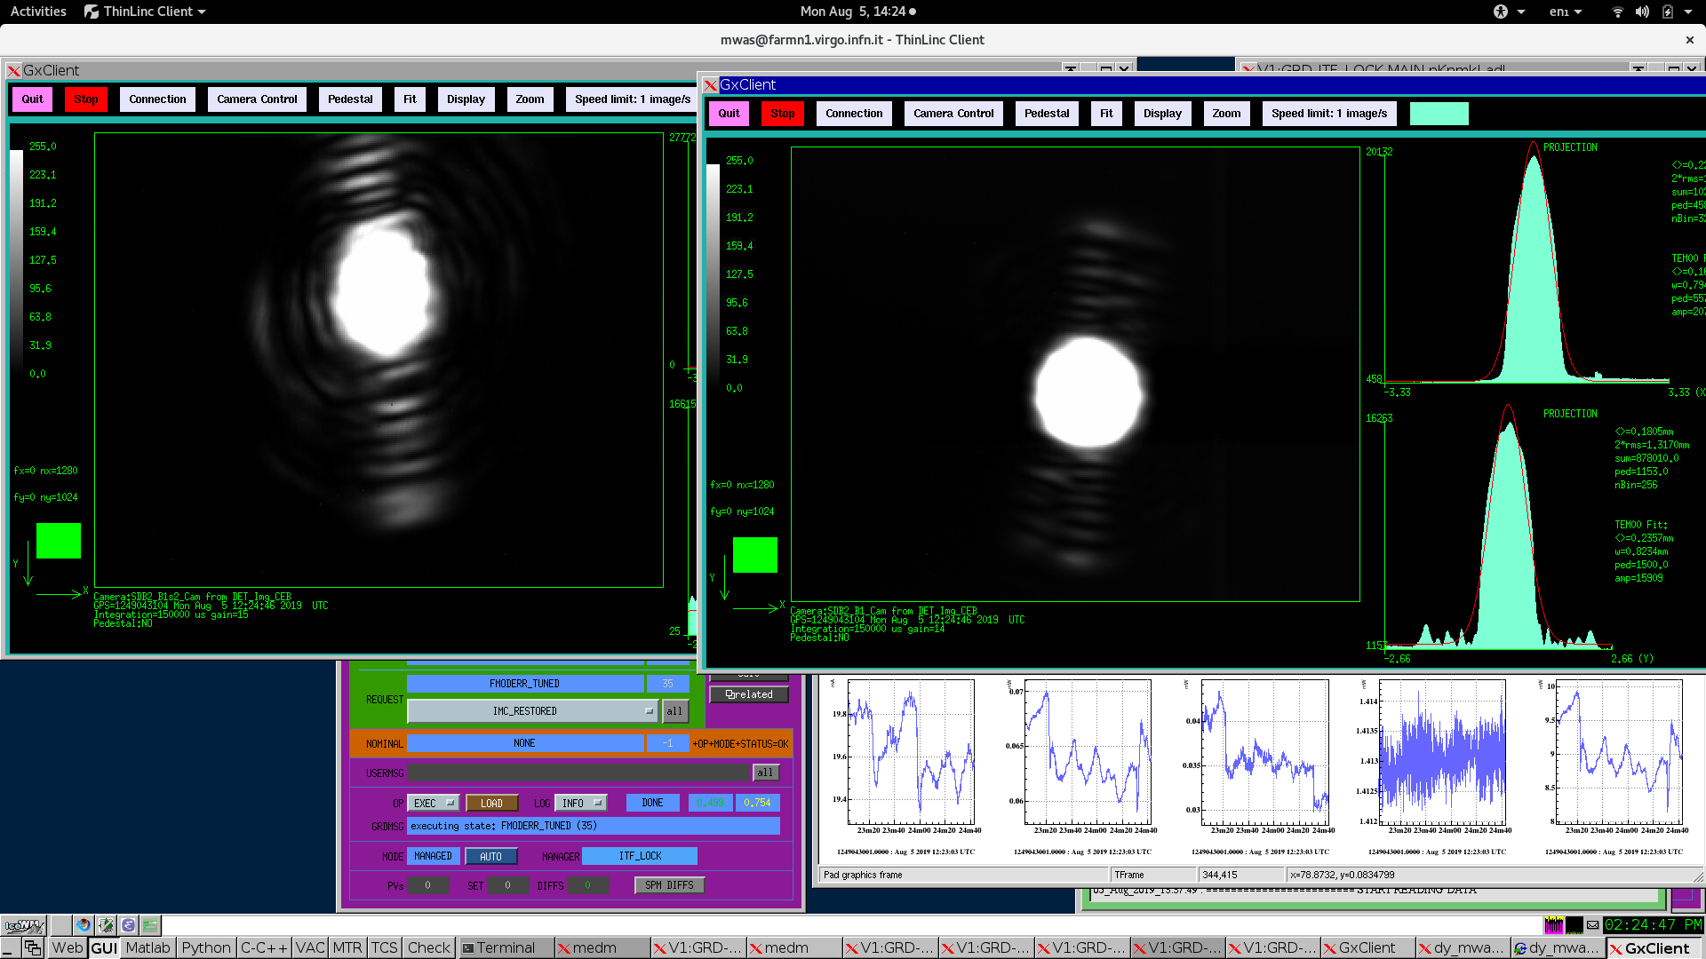Open the LOG INFO dropdown
This screenshot has width=1706, height=959.
[581, 804]
